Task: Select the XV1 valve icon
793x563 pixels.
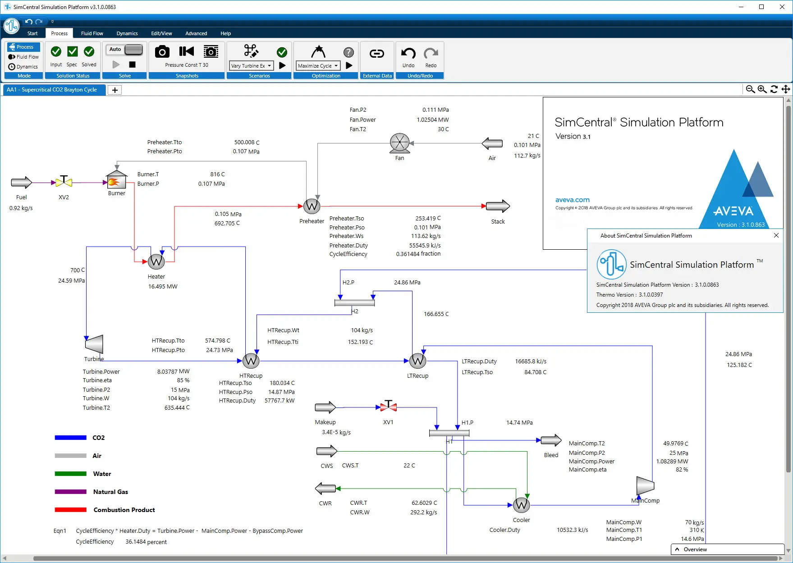Action: pyautogui.click(x=388, y=406)
